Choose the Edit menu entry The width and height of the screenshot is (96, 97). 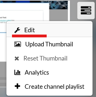[x=49, y=30]
